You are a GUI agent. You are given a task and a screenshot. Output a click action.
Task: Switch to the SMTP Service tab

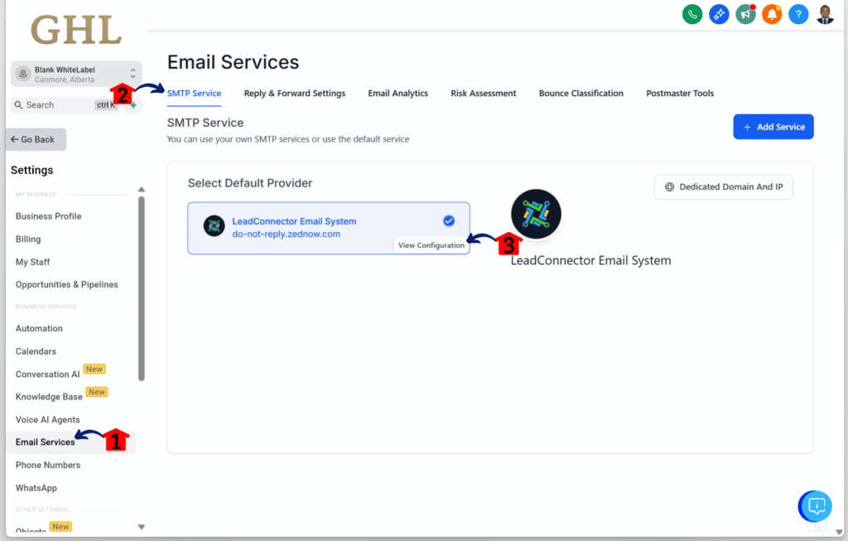pos(194,93)
